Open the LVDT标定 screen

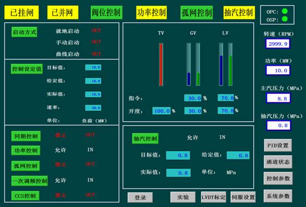214,197
